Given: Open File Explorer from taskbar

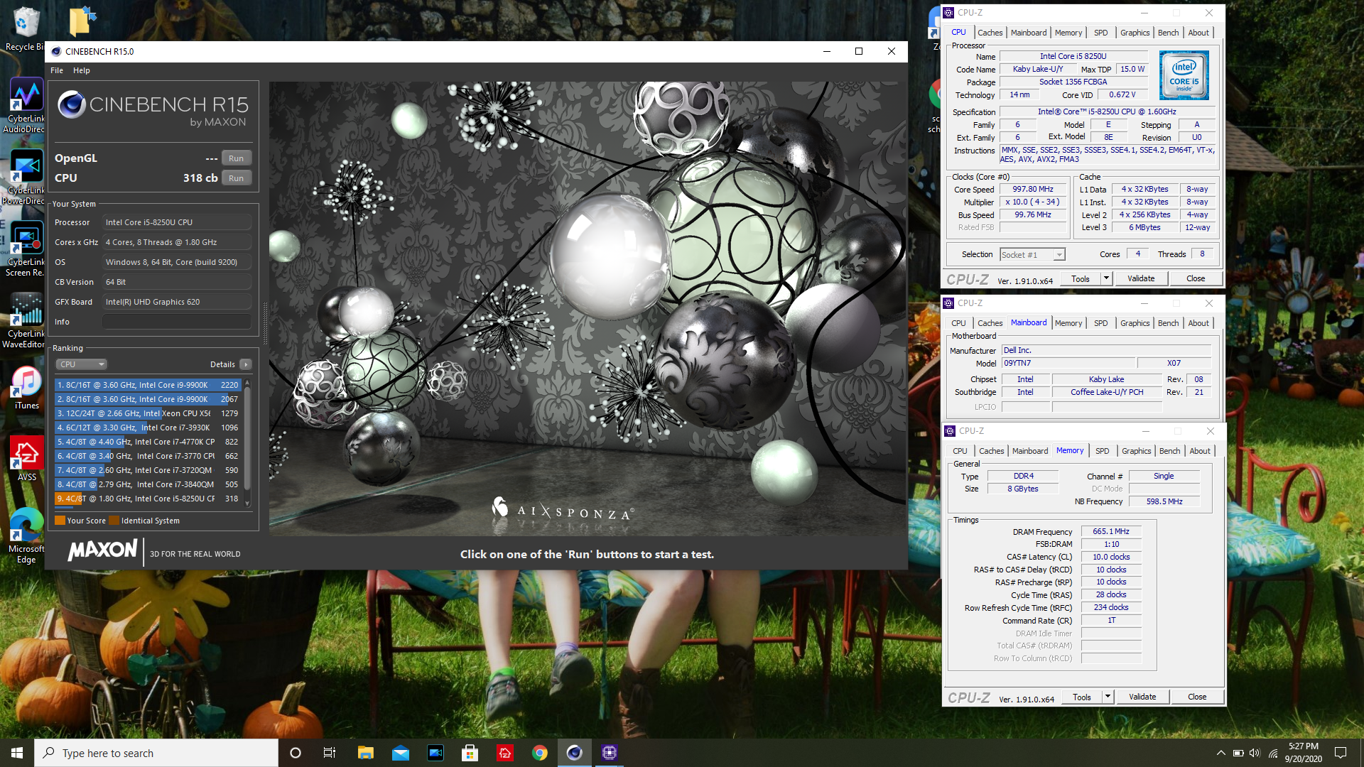Looking at the screenshot, I should click(365, 753).
